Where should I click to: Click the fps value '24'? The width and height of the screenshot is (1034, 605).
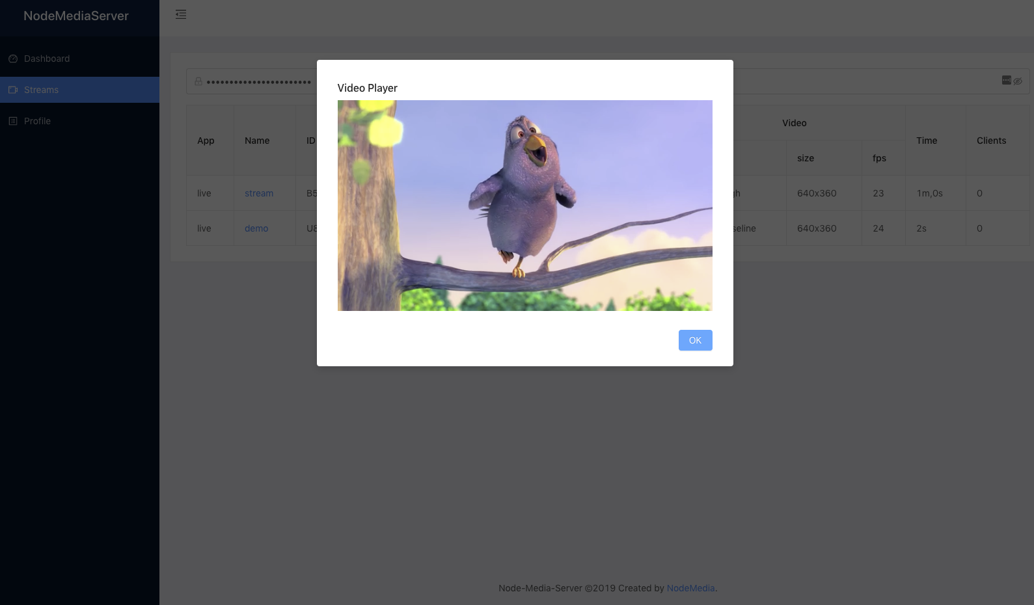point(878,228)
